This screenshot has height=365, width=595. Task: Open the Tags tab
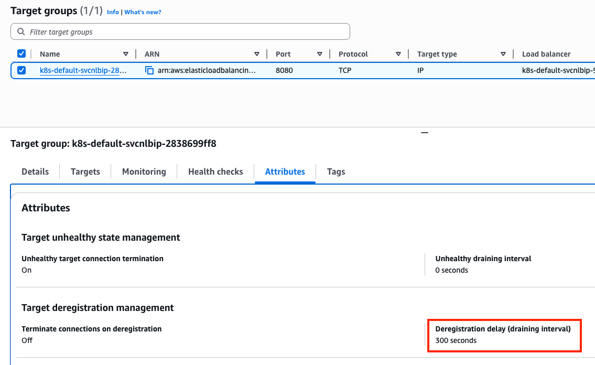(x=336, y=171)
